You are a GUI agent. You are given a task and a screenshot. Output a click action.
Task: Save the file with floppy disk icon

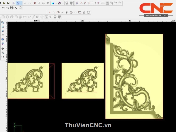(x=8, y=3)
